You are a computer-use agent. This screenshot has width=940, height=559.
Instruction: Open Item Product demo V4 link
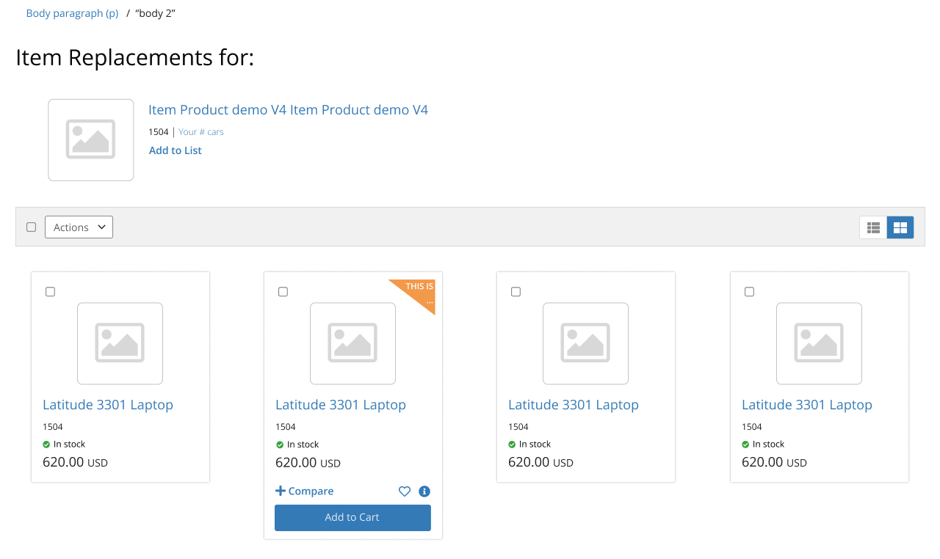tap(288, 110)
